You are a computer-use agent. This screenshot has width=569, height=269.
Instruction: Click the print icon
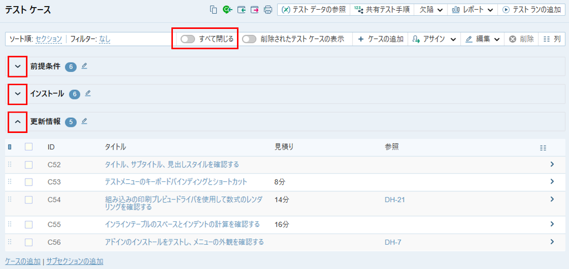[268, 10]
